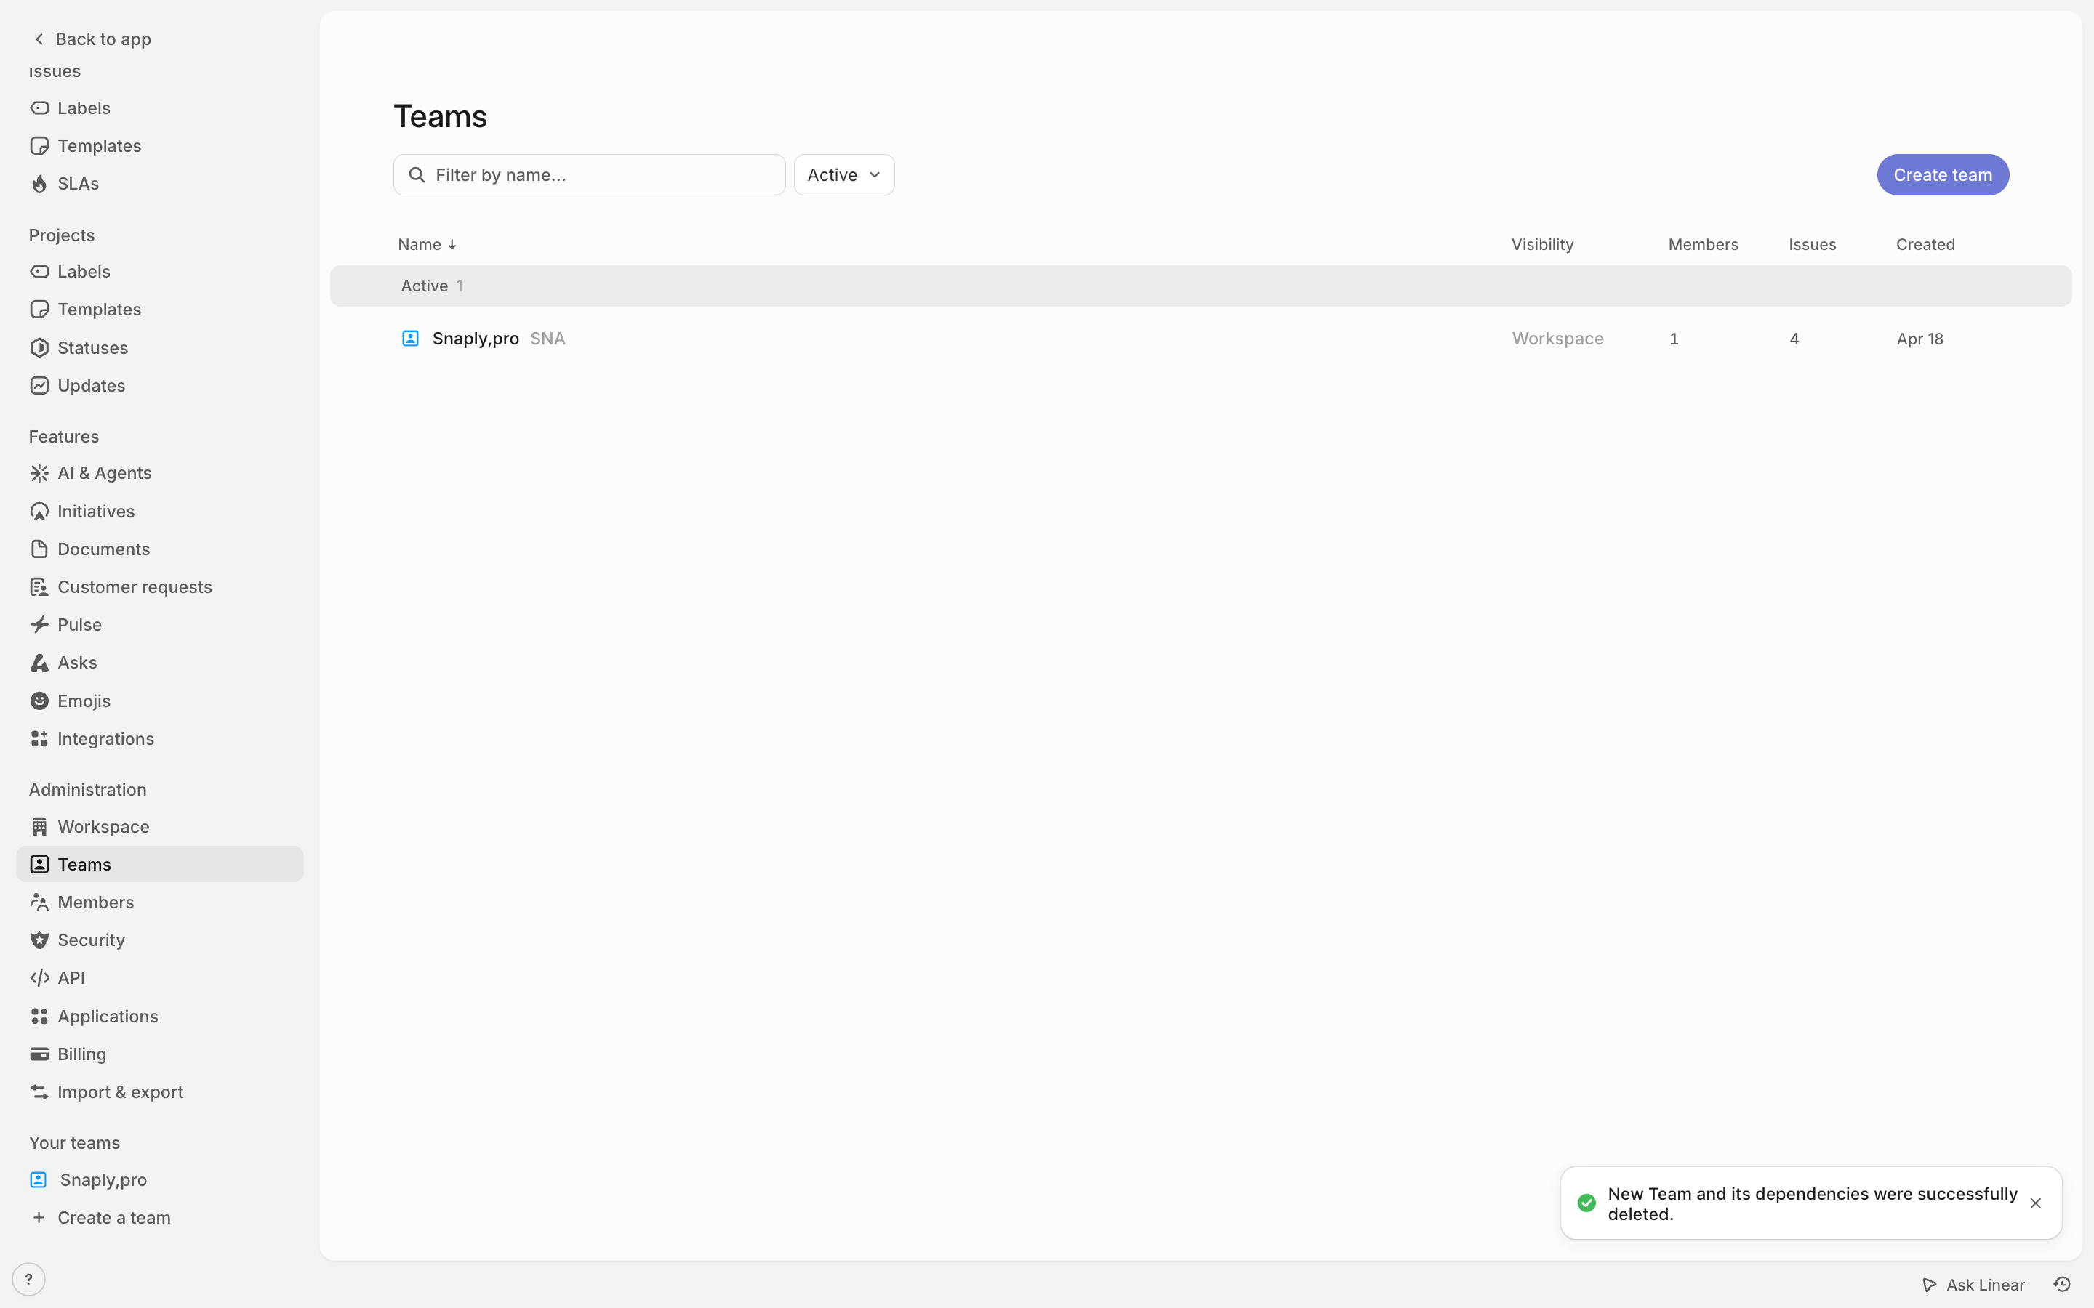Click the Projects Labels tag icon
The height and width of the screenshot is (1308, 2094).
click(x=39, y=272)
